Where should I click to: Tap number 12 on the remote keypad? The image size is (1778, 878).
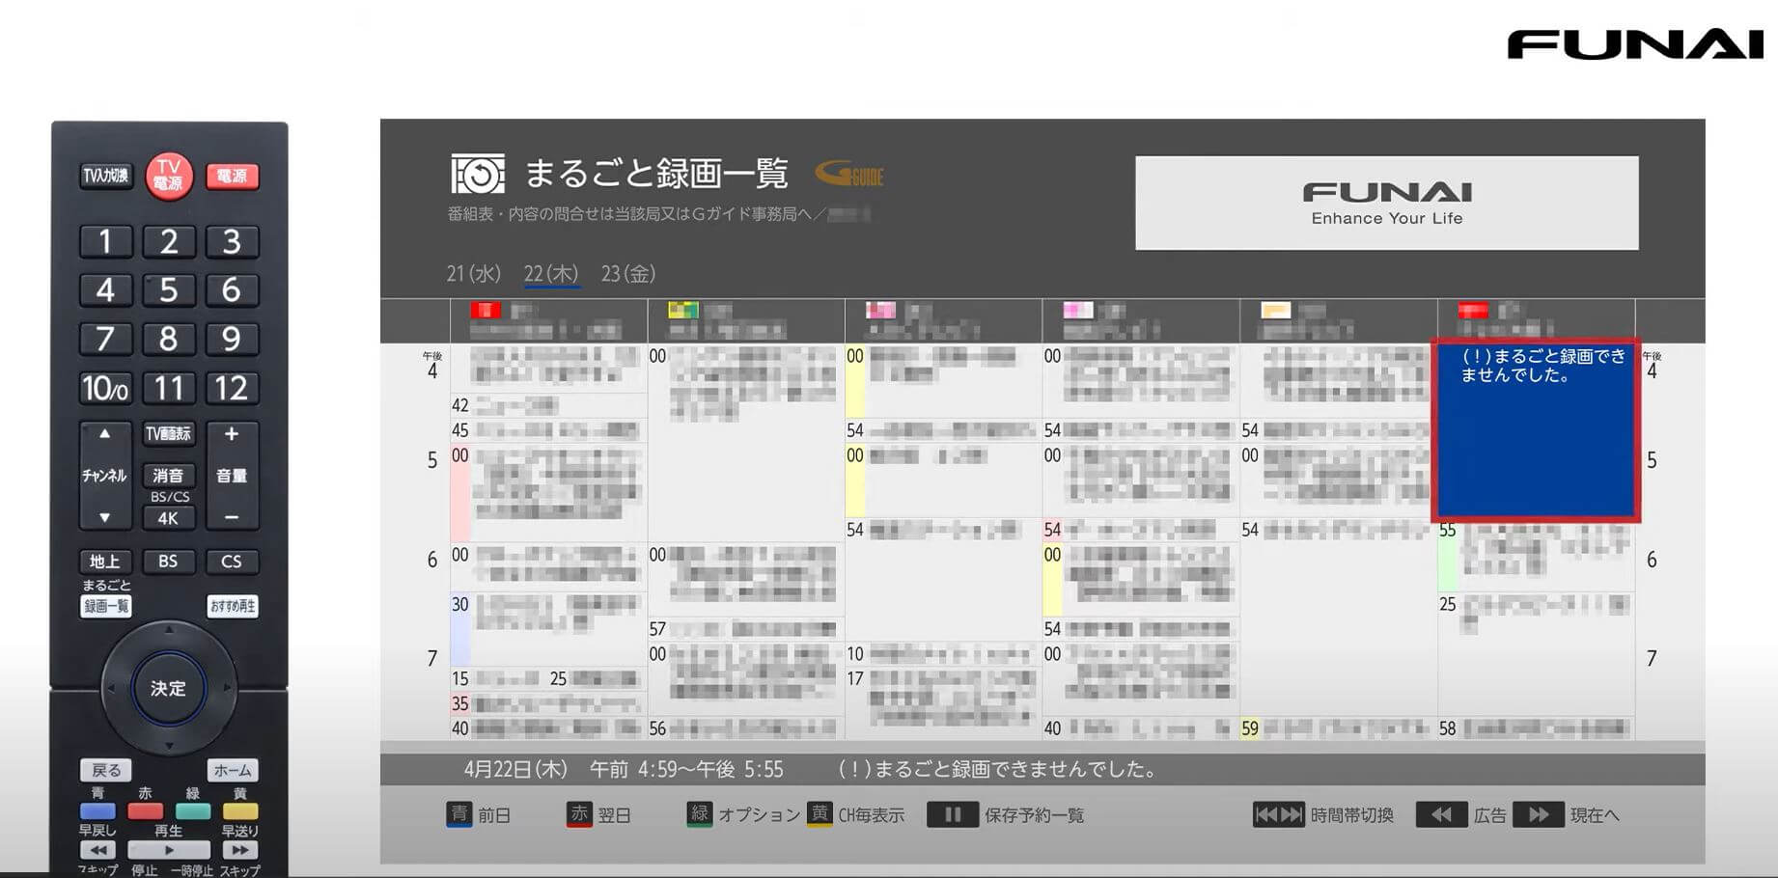[232, 388]
